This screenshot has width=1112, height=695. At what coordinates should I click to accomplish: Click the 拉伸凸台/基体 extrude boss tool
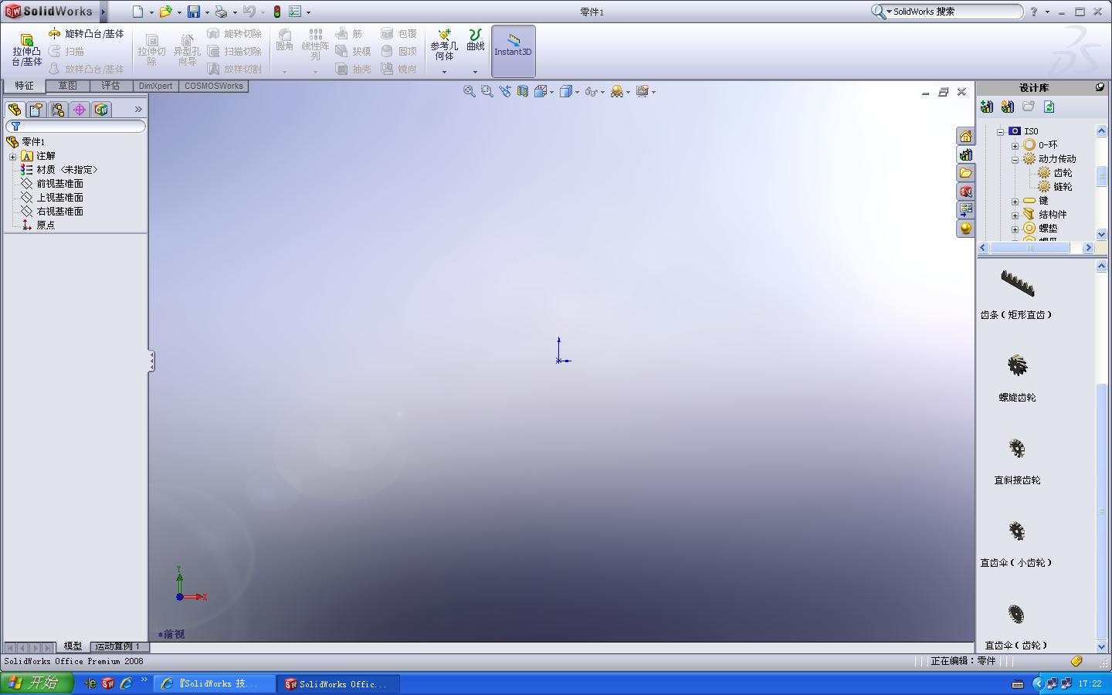coord(26,51)
